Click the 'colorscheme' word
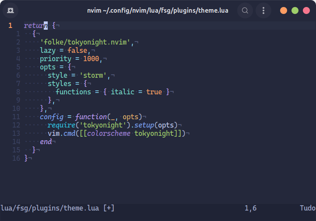The height and width of the screenshot is (221, 316). point(109,134)
